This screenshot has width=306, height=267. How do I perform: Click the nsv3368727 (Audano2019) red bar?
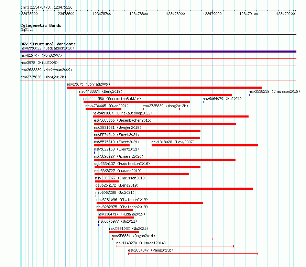(142, 174)
